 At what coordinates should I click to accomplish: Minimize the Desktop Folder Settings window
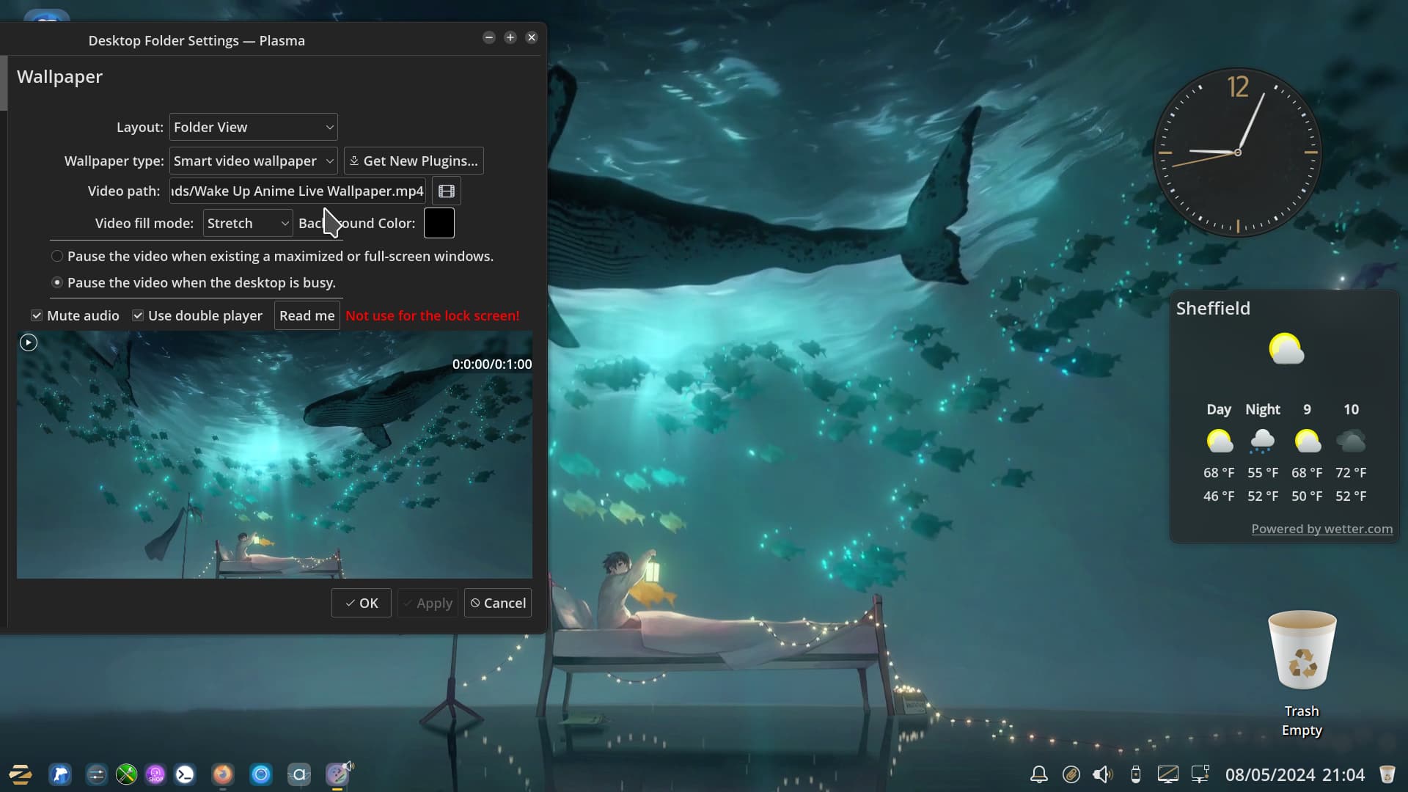(489, 37)
